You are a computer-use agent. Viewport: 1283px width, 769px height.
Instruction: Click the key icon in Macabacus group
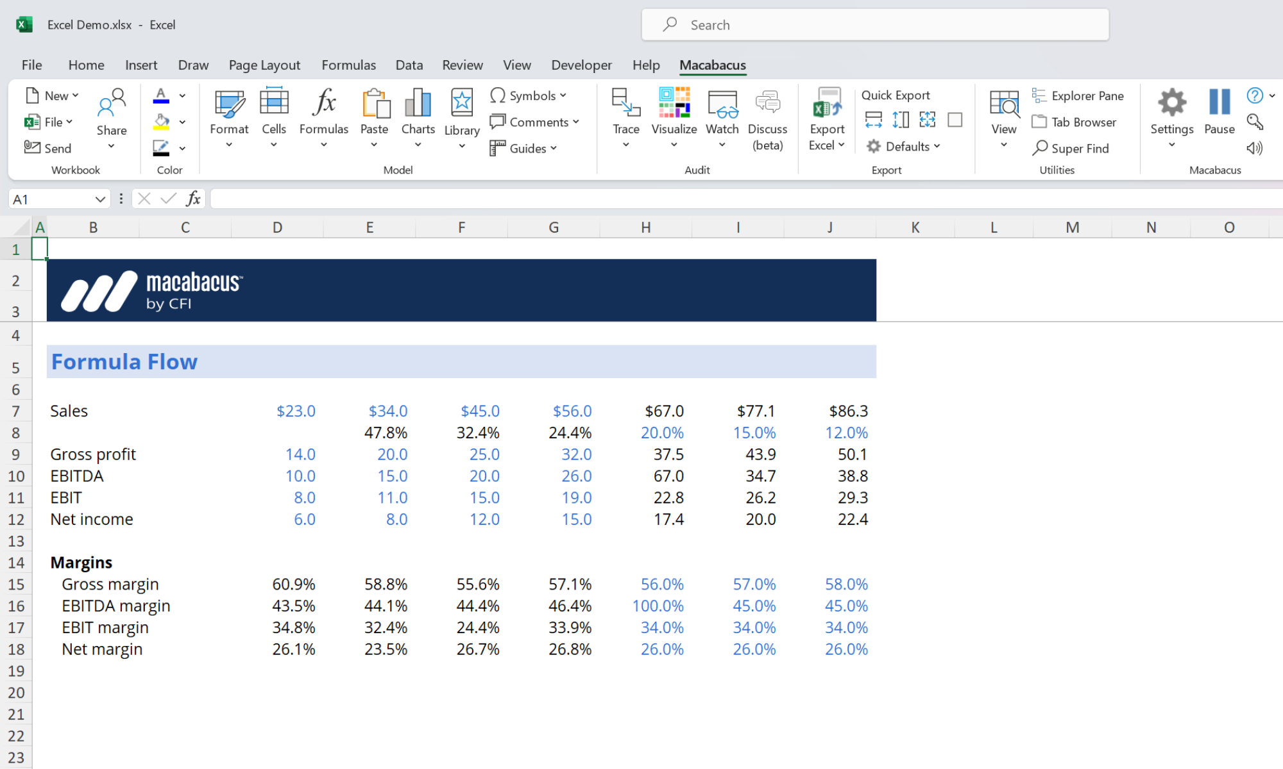(x=1255, y=122)
